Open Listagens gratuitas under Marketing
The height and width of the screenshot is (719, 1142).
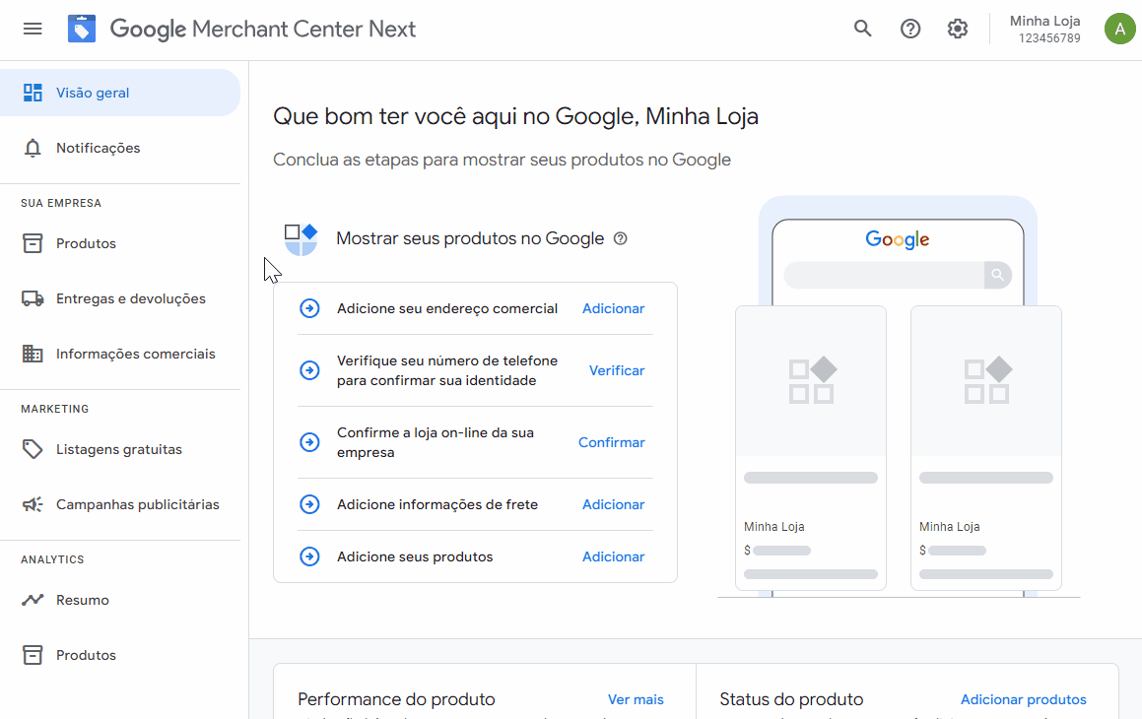coord(118,449)
